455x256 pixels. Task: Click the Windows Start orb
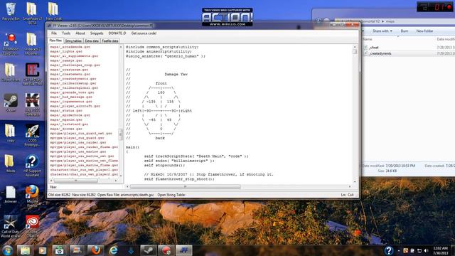tap(8, 250)
